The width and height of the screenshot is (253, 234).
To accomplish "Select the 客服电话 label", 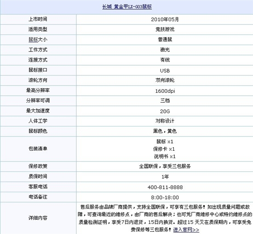I will point(38,187).
